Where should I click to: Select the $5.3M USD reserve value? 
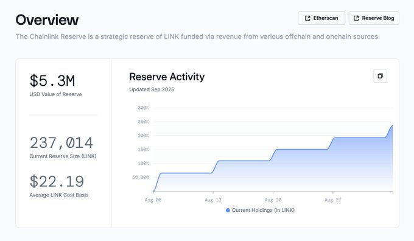click(x=52, y=81)
